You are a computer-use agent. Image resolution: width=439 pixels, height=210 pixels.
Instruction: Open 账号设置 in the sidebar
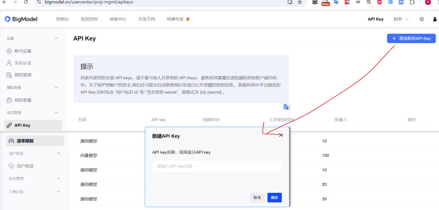[23, 51]
